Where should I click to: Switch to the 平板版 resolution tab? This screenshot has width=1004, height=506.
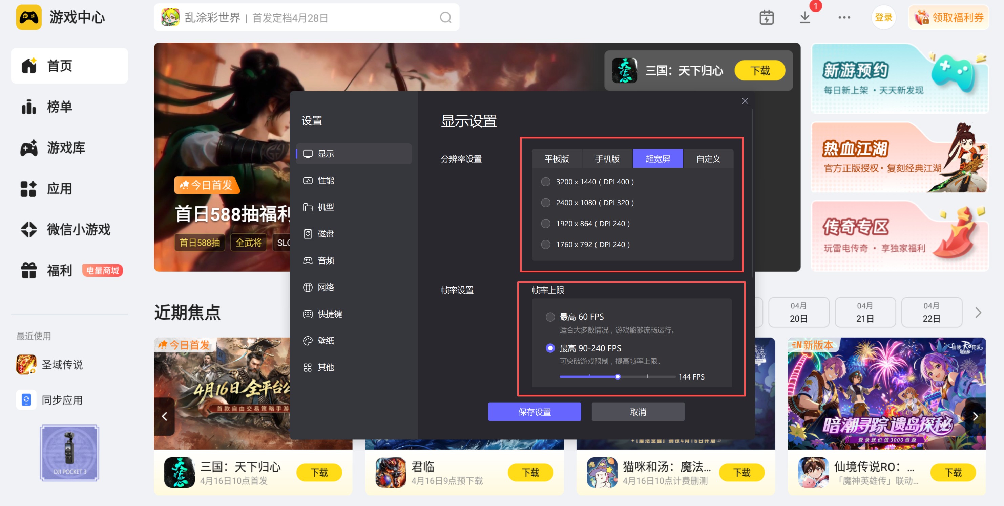pos(557,159)
